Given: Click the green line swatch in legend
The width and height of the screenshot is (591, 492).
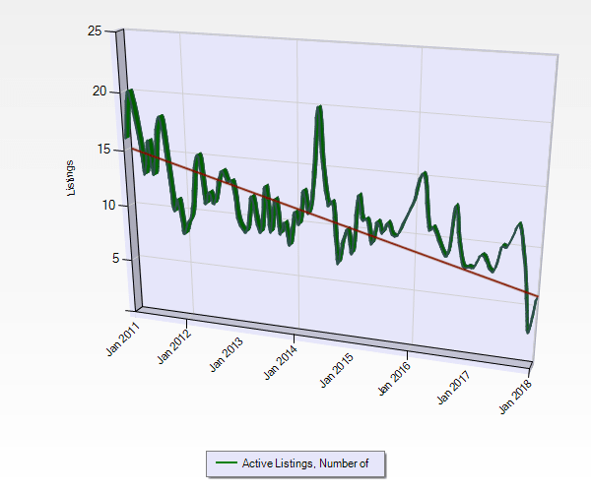Looking at the screenshot, I should point(227,462).
